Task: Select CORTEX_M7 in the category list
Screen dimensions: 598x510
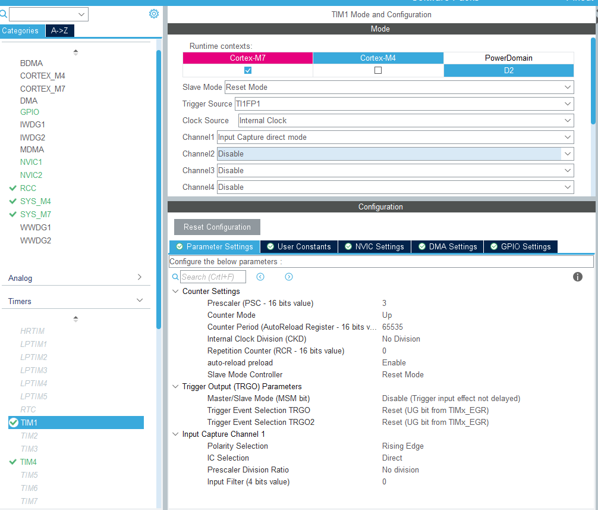Action: click(x=43, y=89)
